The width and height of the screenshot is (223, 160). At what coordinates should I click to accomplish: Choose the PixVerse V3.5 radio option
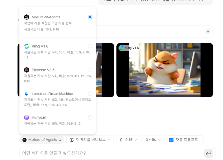(90, 70)
